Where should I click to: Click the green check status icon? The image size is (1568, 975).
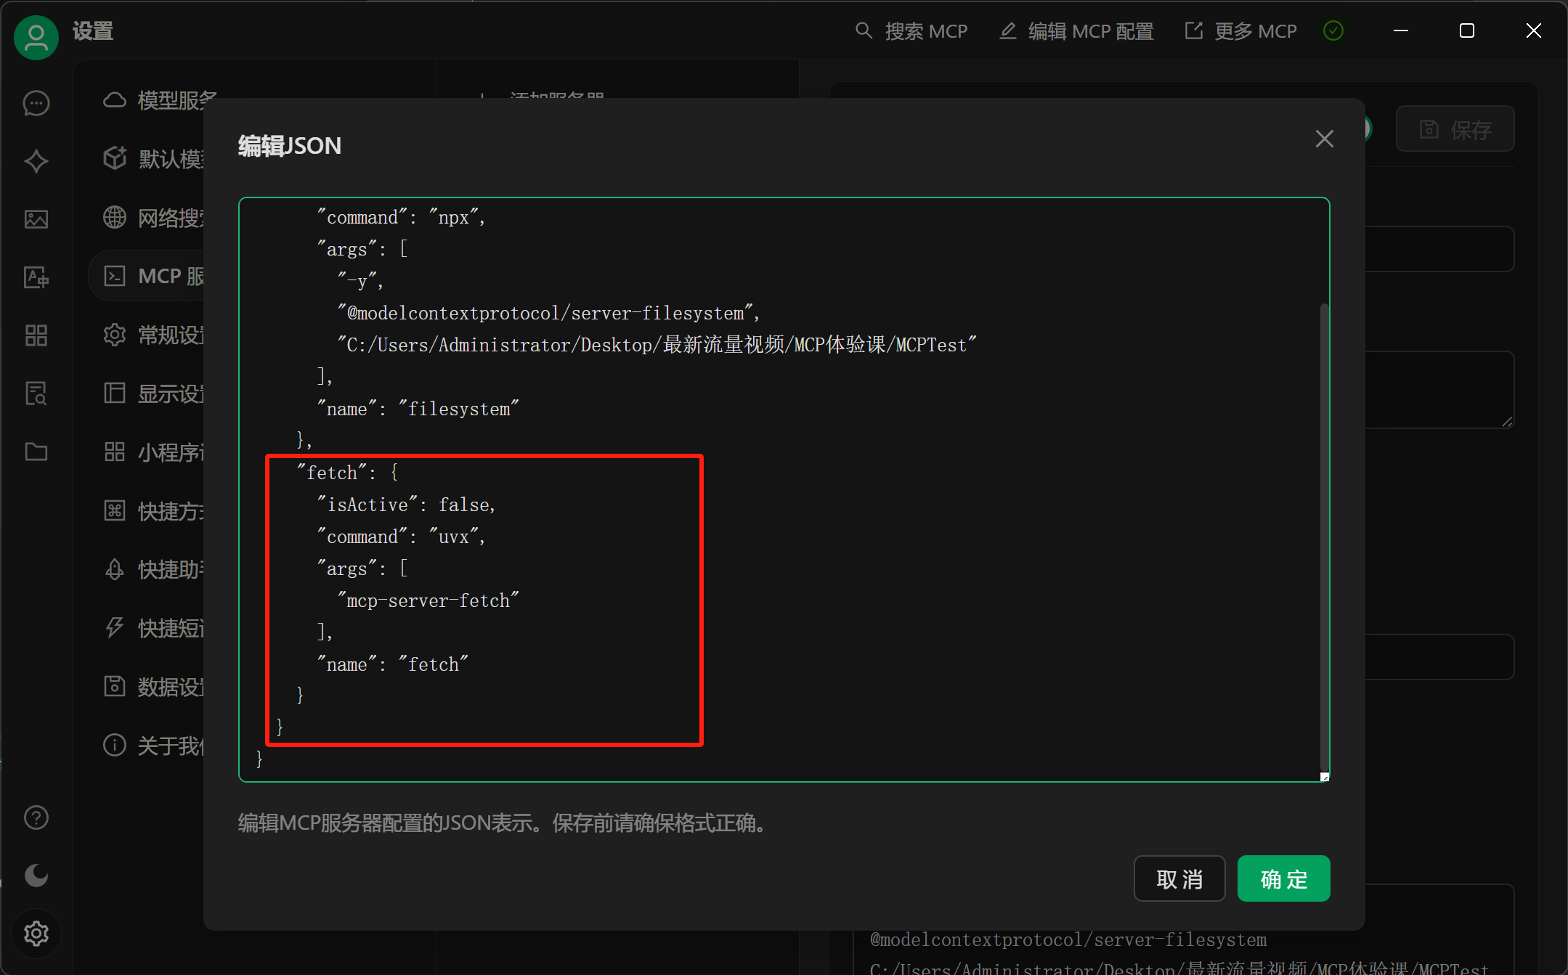pyautogui.click(x=1333, y=30)
